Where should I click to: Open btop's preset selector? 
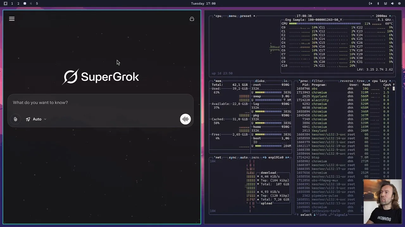[246, 16]
